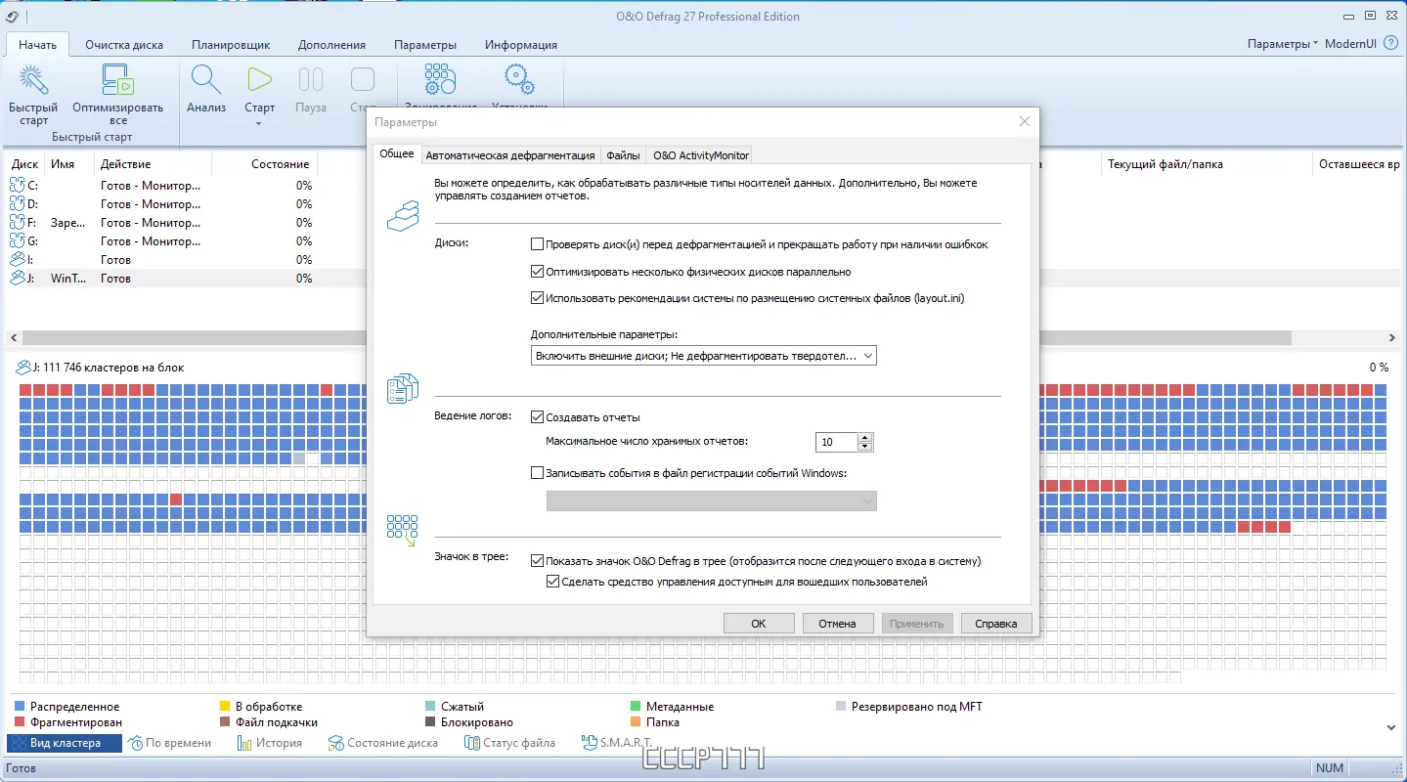Viewport: 1407px width, 782px height.
Task: Open help via the blue question mark icon
Action: tap(1391, 44)
